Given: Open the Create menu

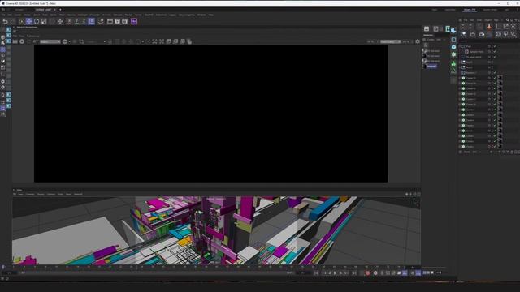Looking at the screenshot, I should pyautogui.click(x=18, y=15).
